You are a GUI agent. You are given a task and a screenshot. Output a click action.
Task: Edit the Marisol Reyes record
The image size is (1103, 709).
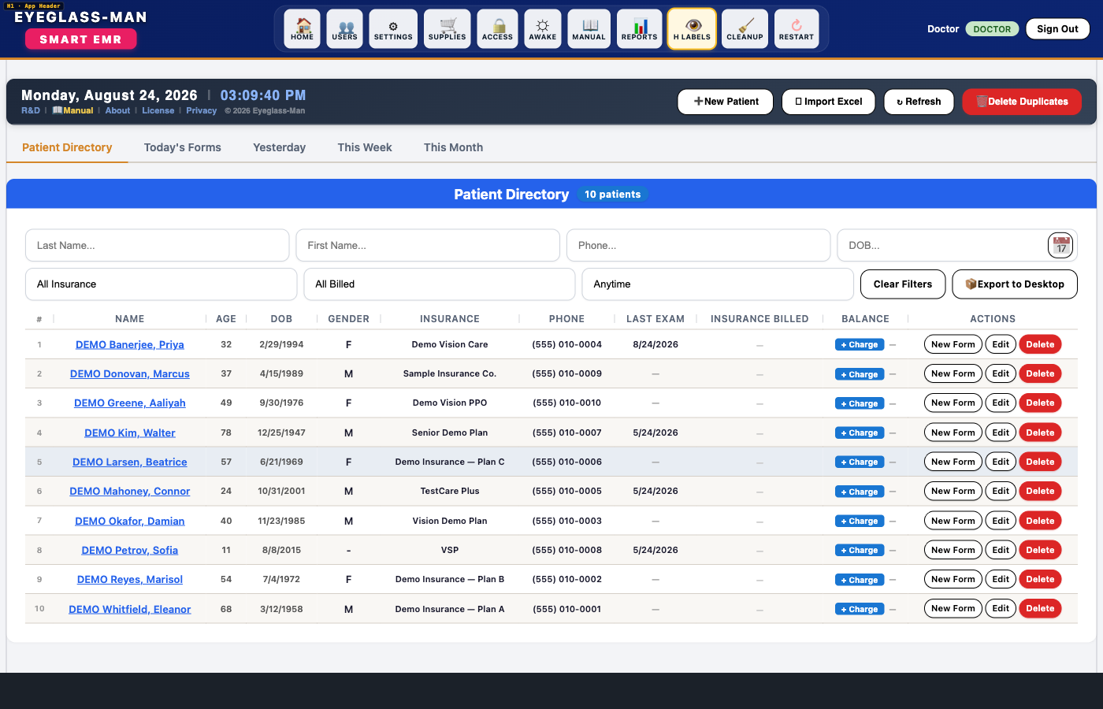click(x=1001, y=579)
